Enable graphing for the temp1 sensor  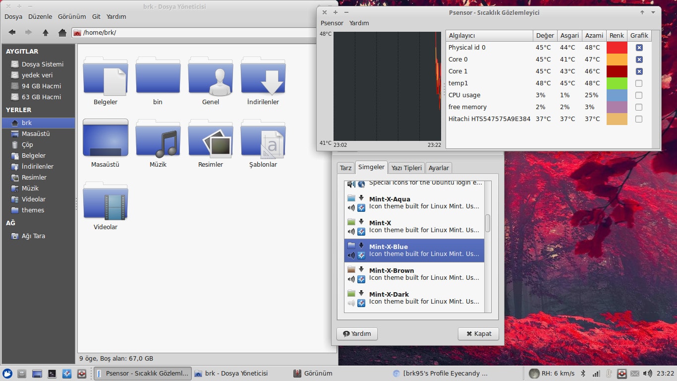pos(639,83)
